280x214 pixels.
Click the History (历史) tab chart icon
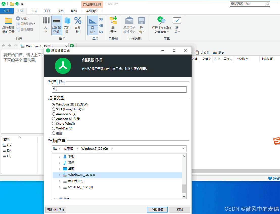[x=215, y=52]
